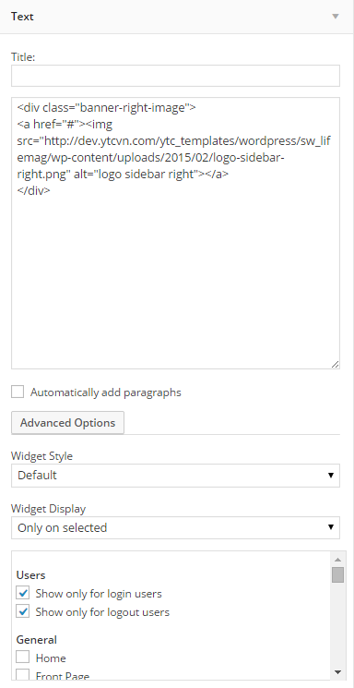Click the Widget Display dropdown arrow
This screenshot has height=688, width=354.
pyautogui.click(x=331, y=527)
